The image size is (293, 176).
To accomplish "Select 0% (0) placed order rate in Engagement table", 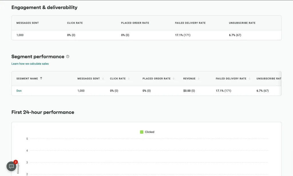I will click(125, 35).
